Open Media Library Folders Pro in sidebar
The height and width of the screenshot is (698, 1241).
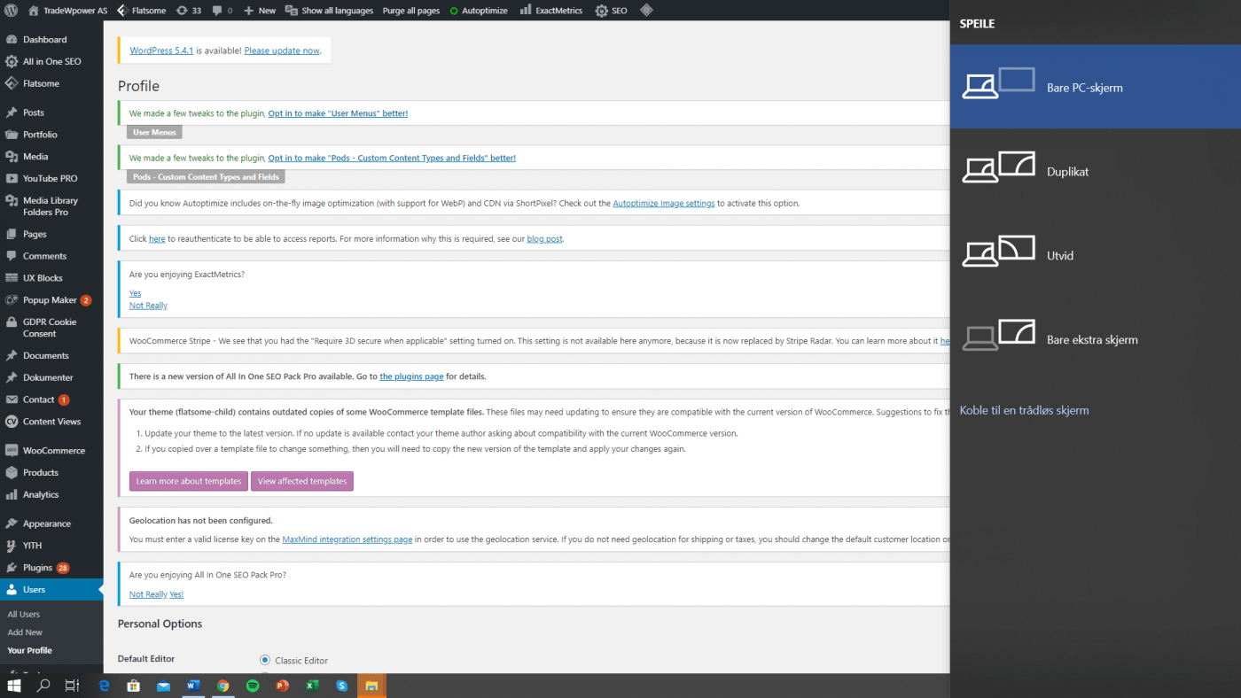click(51, 206)
